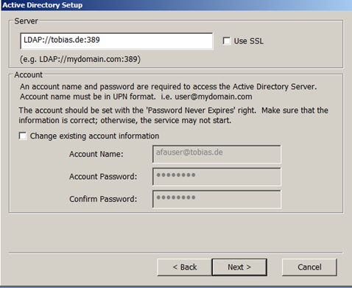Go back with the Back button
Viewport: 352px width, 288px height.
tap(185, 267)
